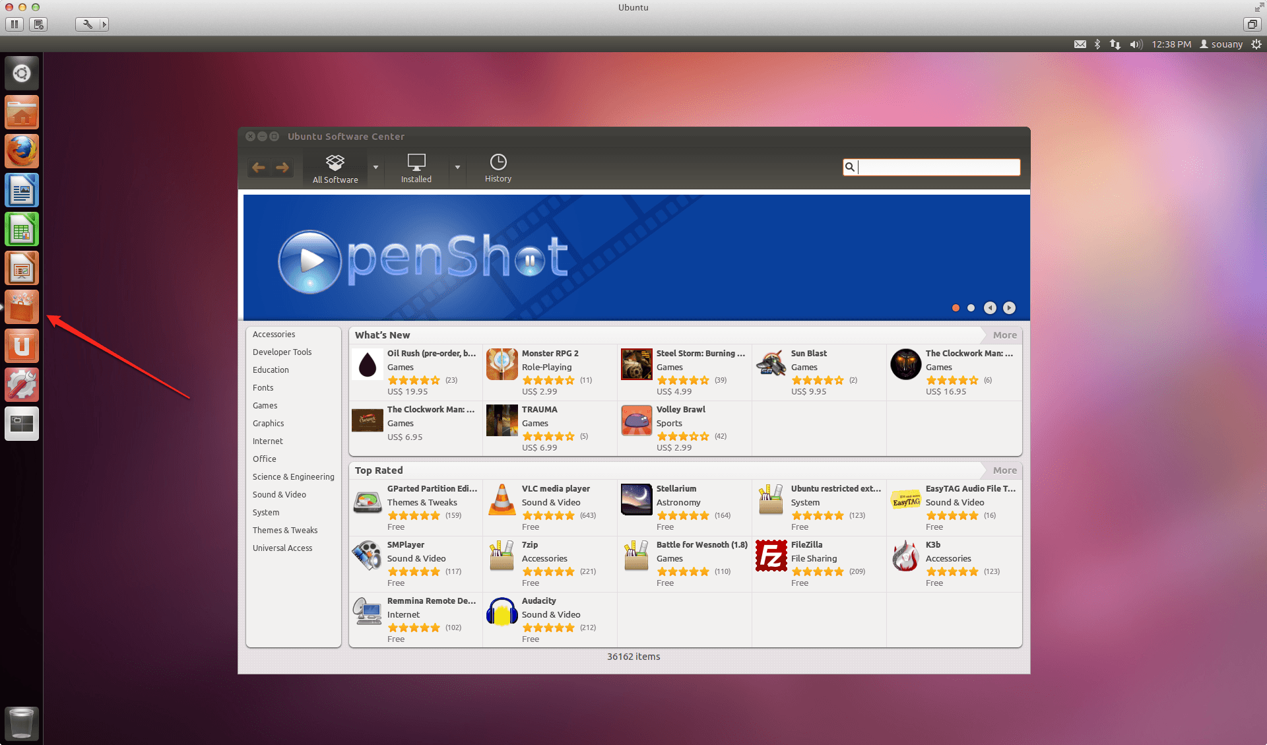The image size is (1267, 745).
Task: Show next banner slide
Action: 1009,308
